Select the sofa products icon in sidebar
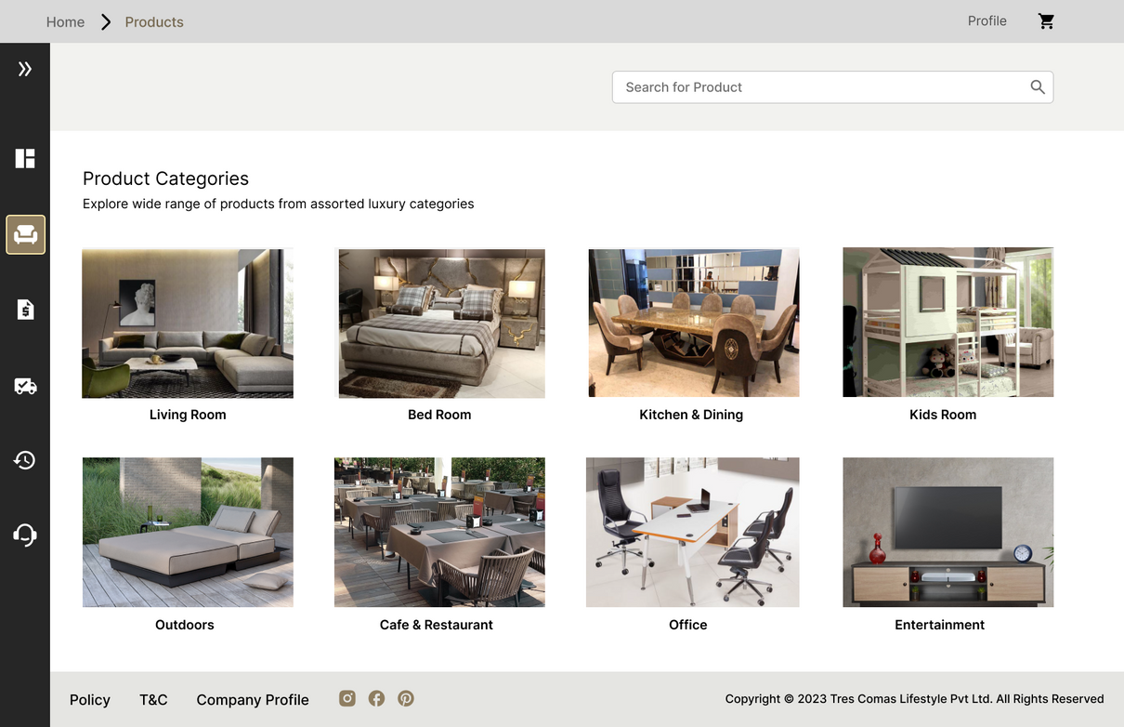This screenshot has width=1124, height=727. pyautogui.click(x=25, y=235)
